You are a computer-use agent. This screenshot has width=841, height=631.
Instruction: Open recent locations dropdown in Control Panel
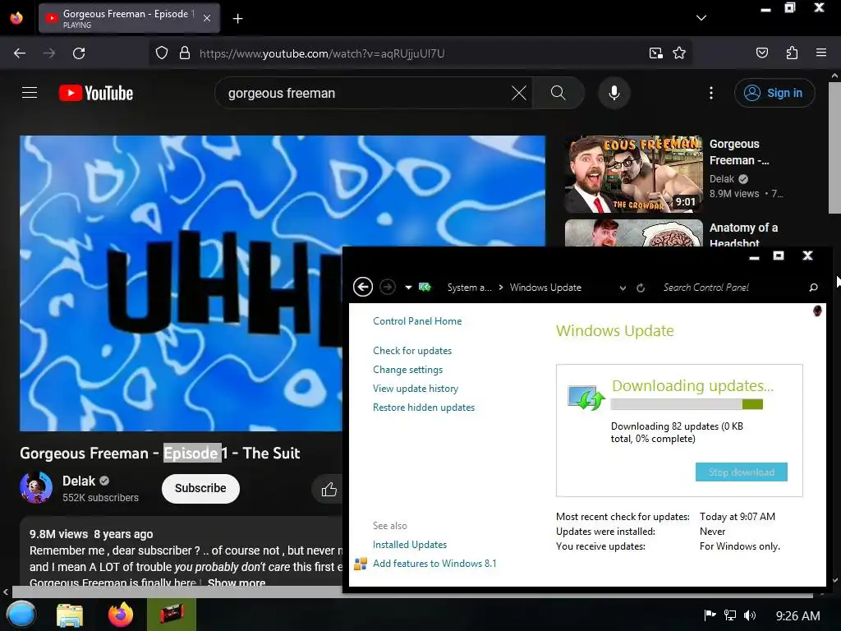click(408, 288)
